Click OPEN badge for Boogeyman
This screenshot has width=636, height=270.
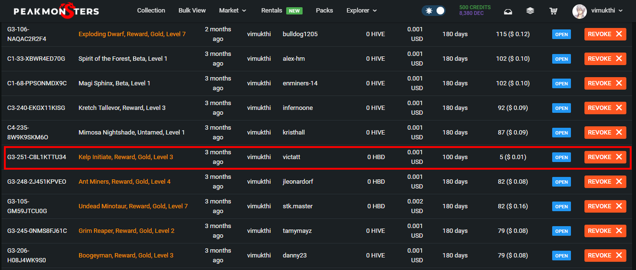pos(561,256)
